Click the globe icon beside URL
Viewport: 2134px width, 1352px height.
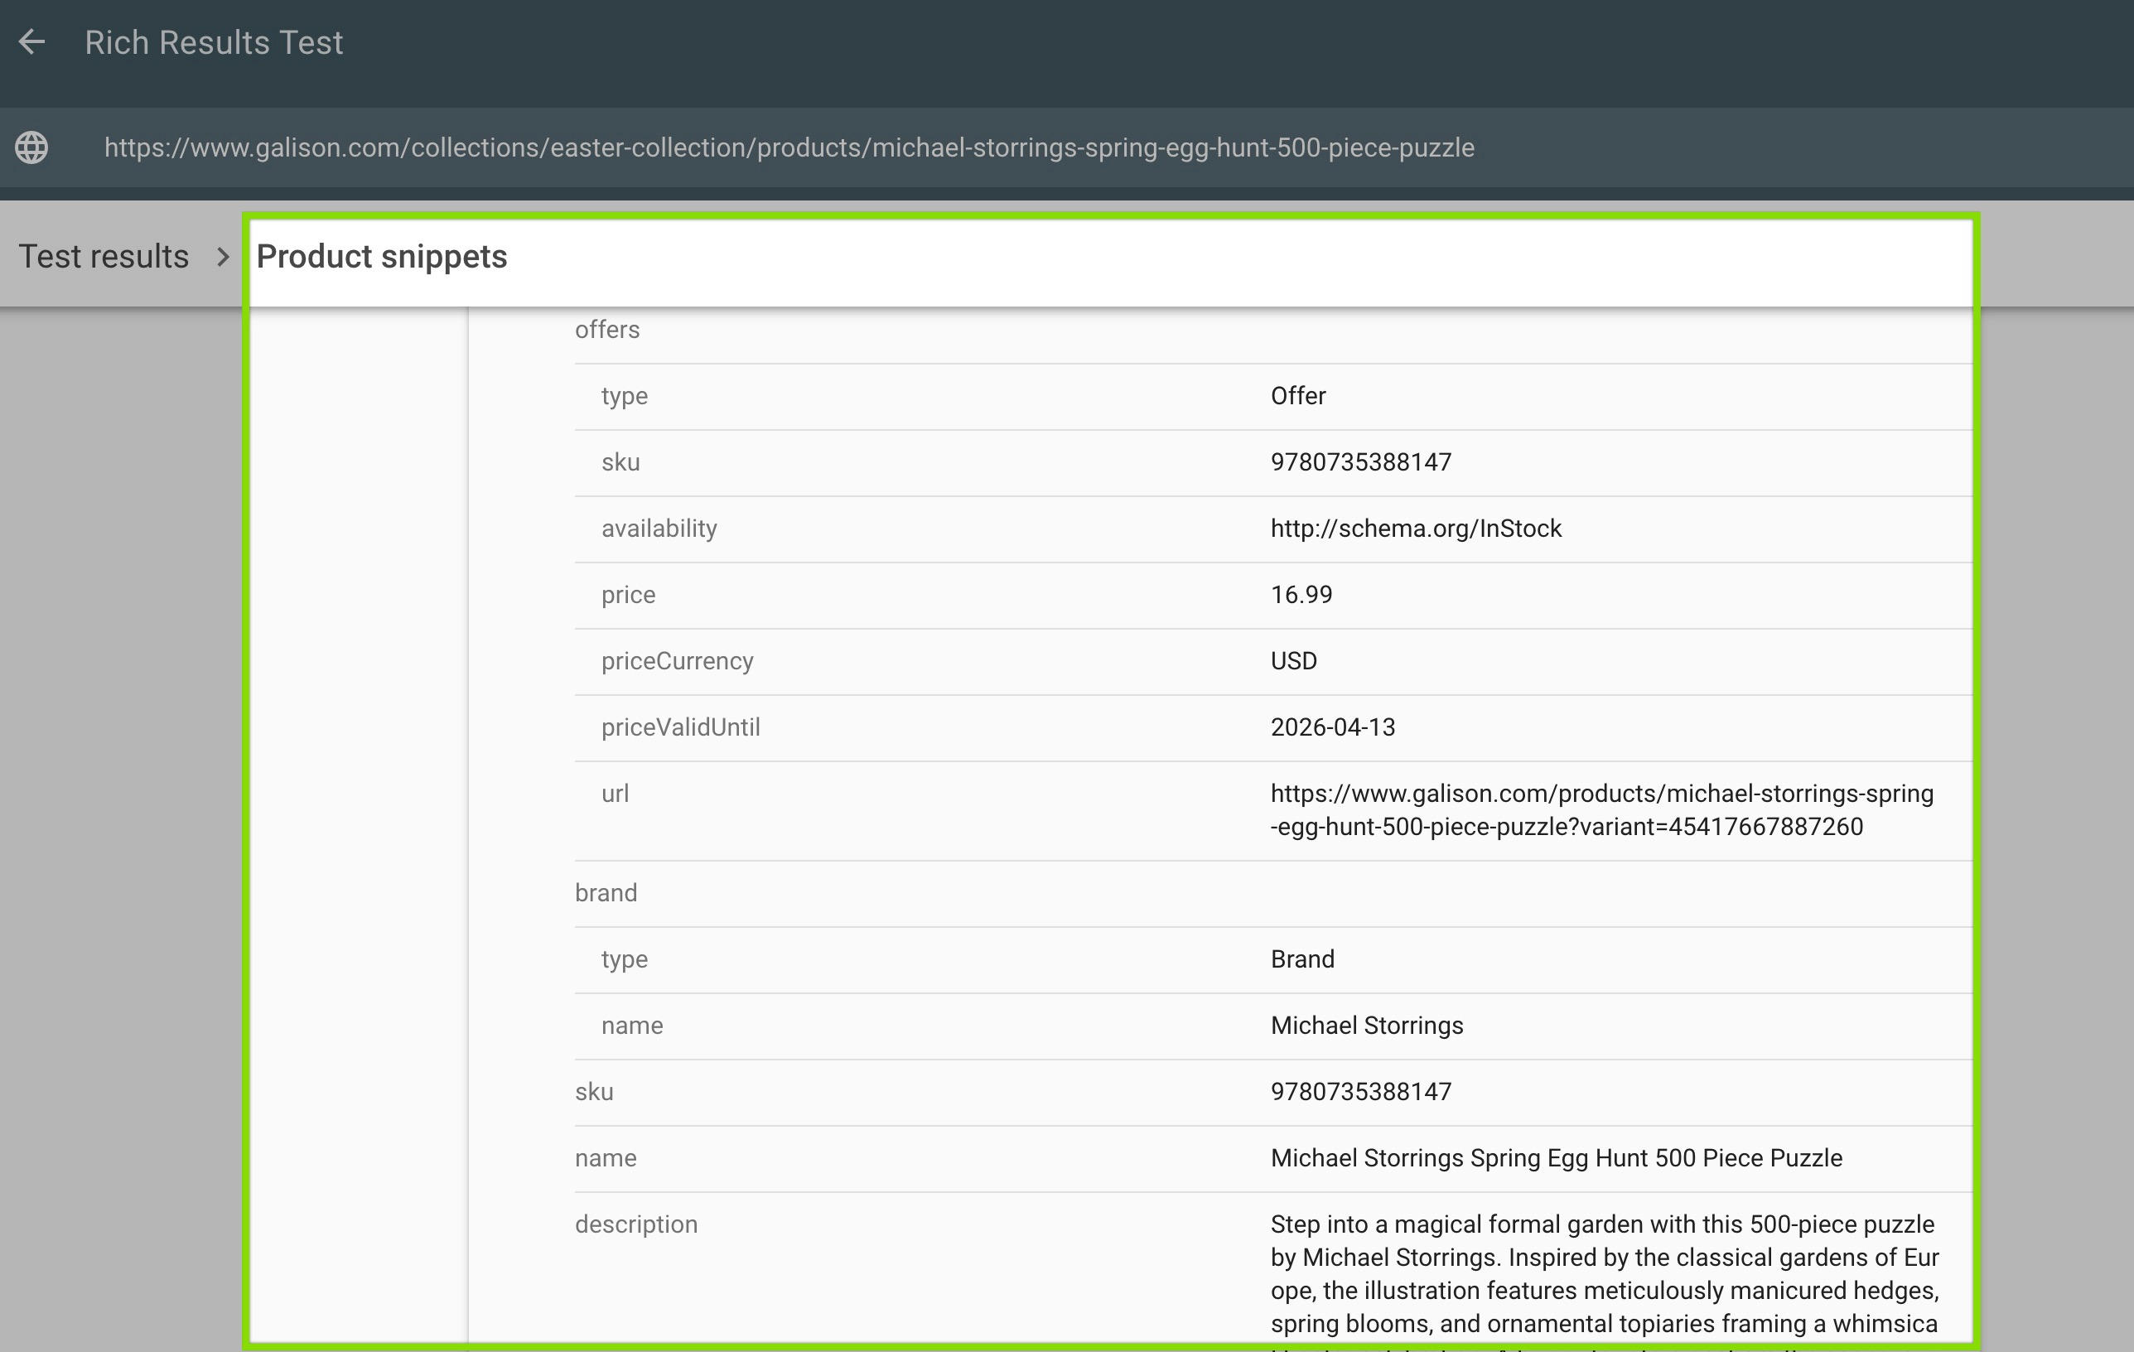[x=32, y=147]
